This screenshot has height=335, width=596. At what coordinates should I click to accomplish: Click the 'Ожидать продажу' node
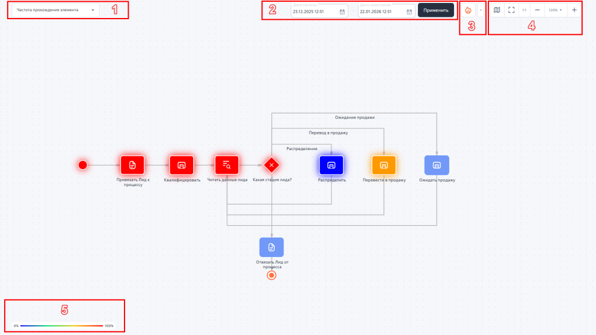(437, 165)
